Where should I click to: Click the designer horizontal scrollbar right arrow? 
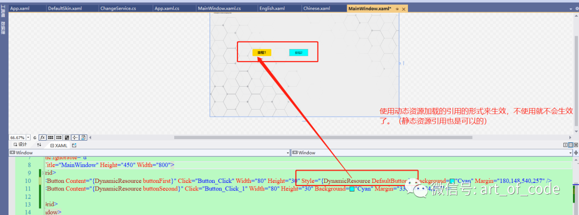[x=570, y=137]
